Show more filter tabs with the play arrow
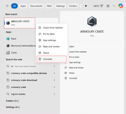The width and height of the screenshot is (126, 114). click(x=86, y=6)
